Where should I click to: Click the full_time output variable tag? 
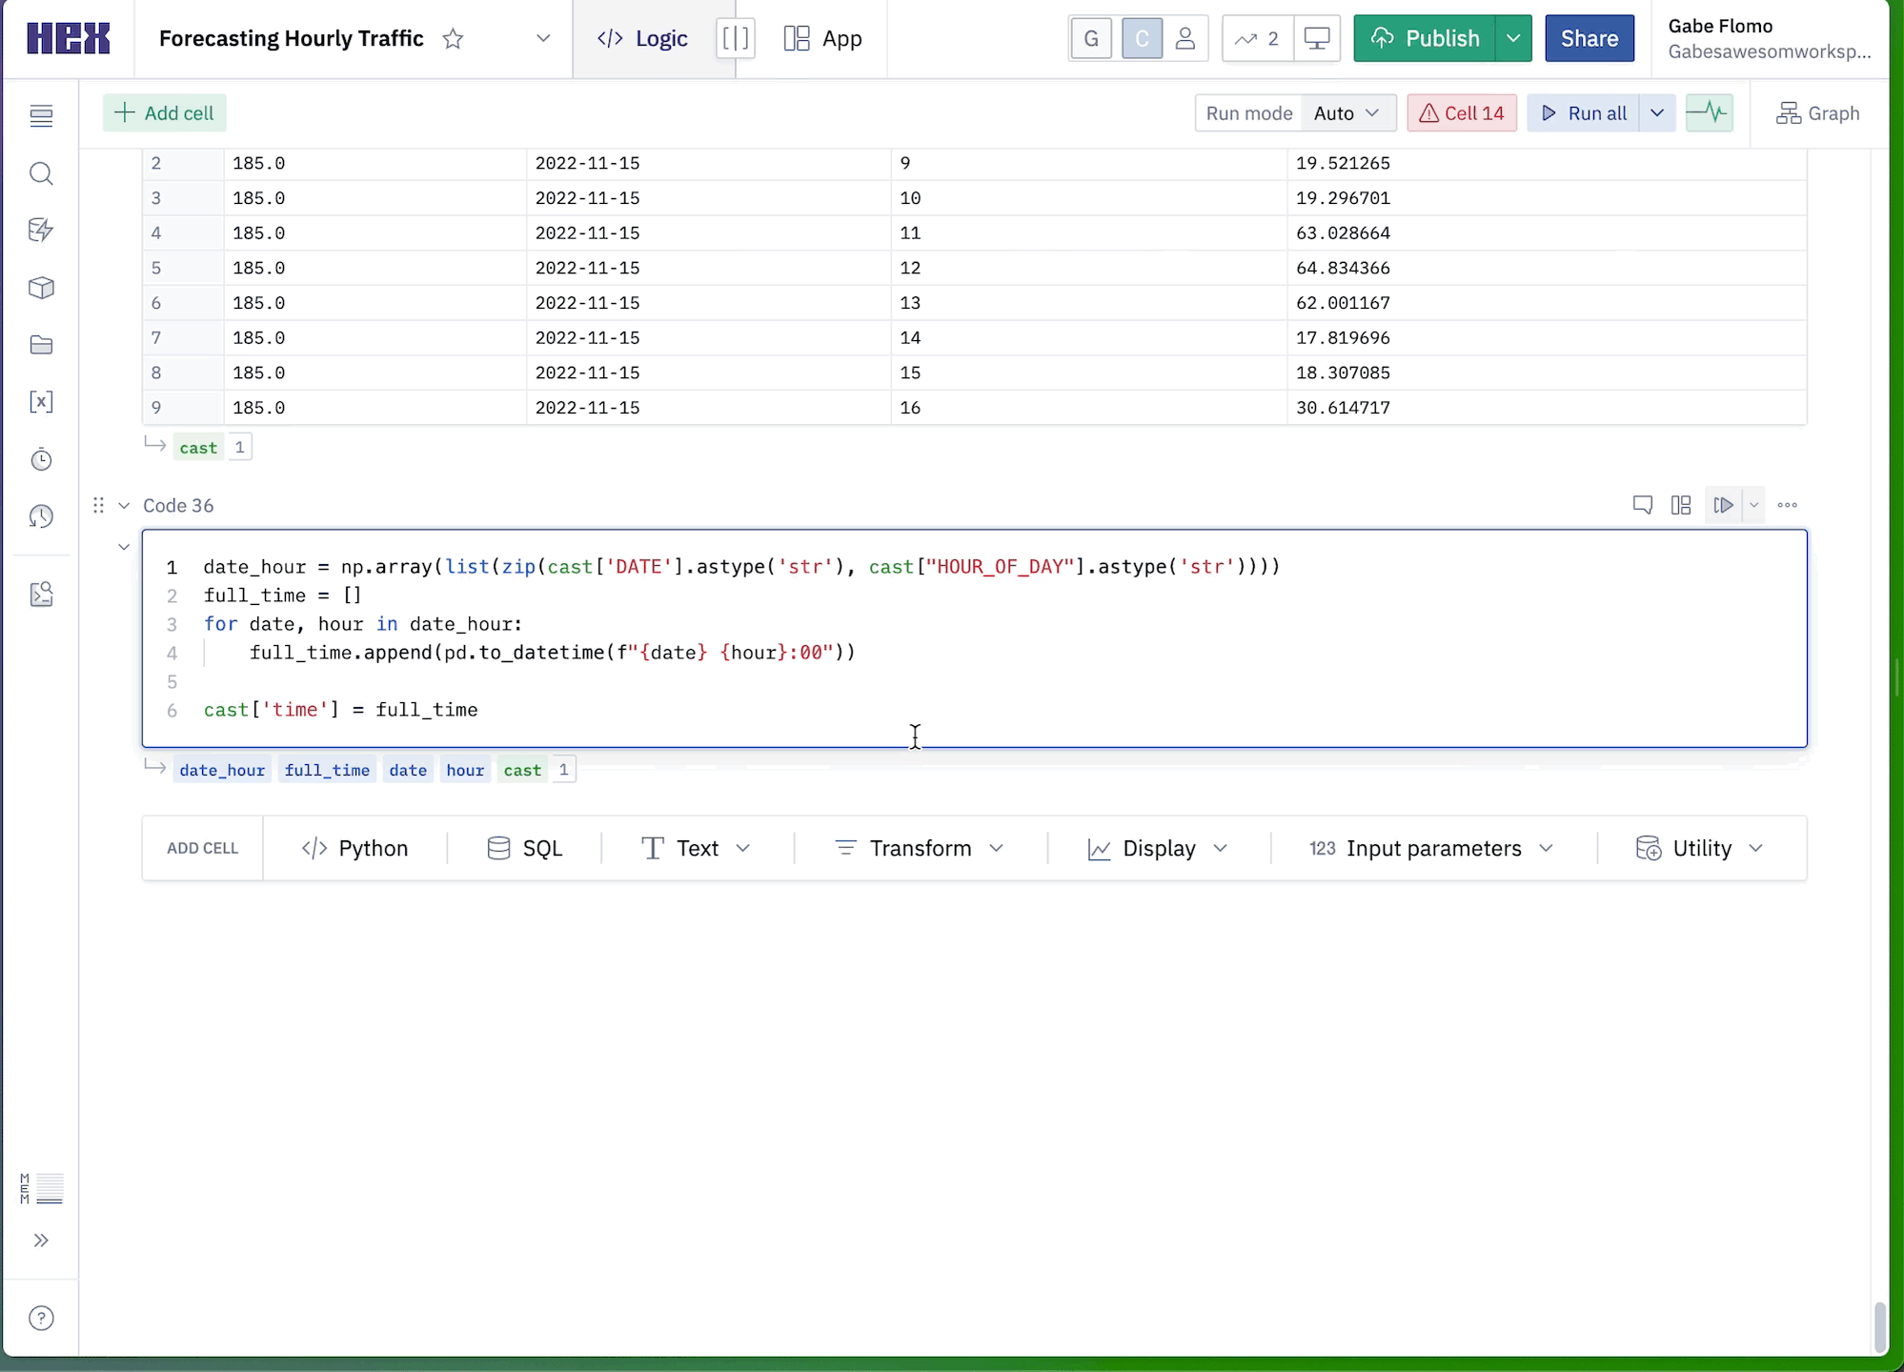click(327, 770)
